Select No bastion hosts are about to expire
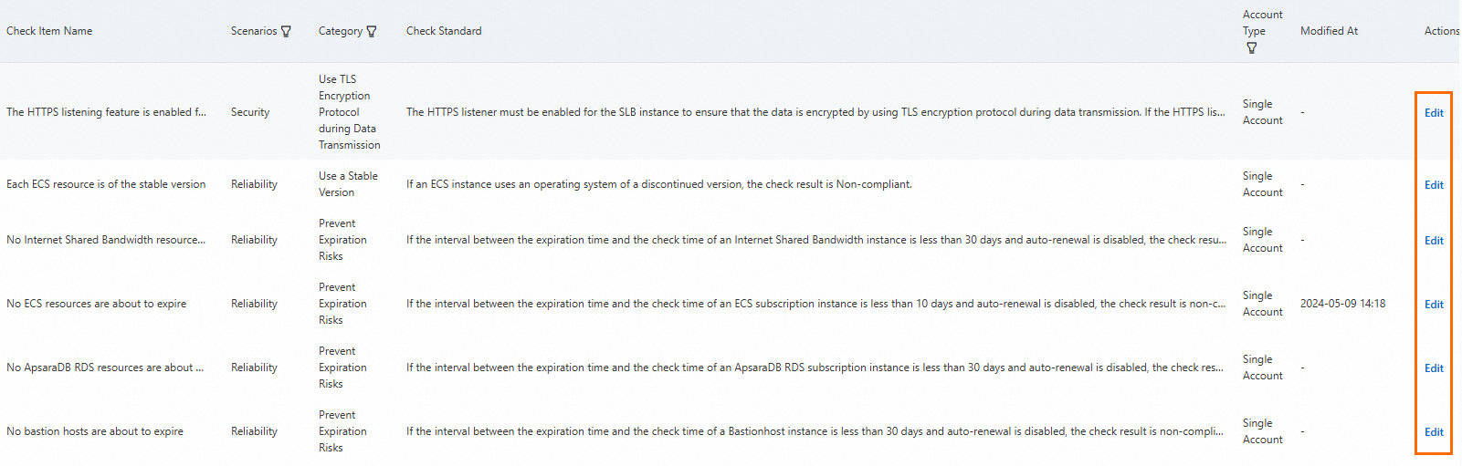Viewport: 1462px width, 466px height. click(95, 431)
